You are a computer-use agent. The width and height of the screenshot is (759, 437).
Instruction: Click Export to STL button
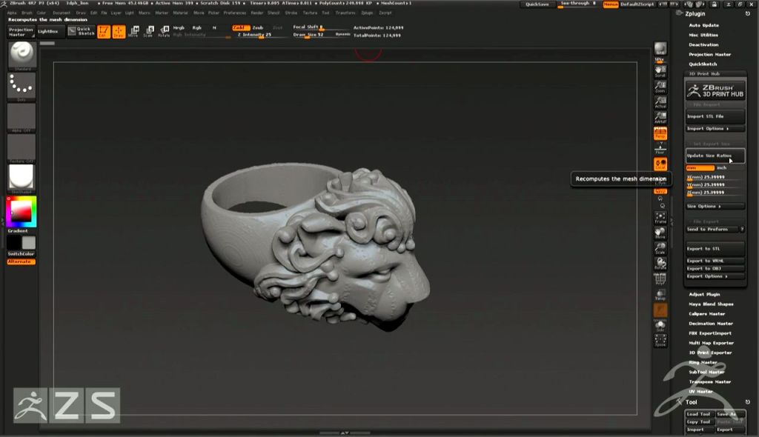(715, 249)
